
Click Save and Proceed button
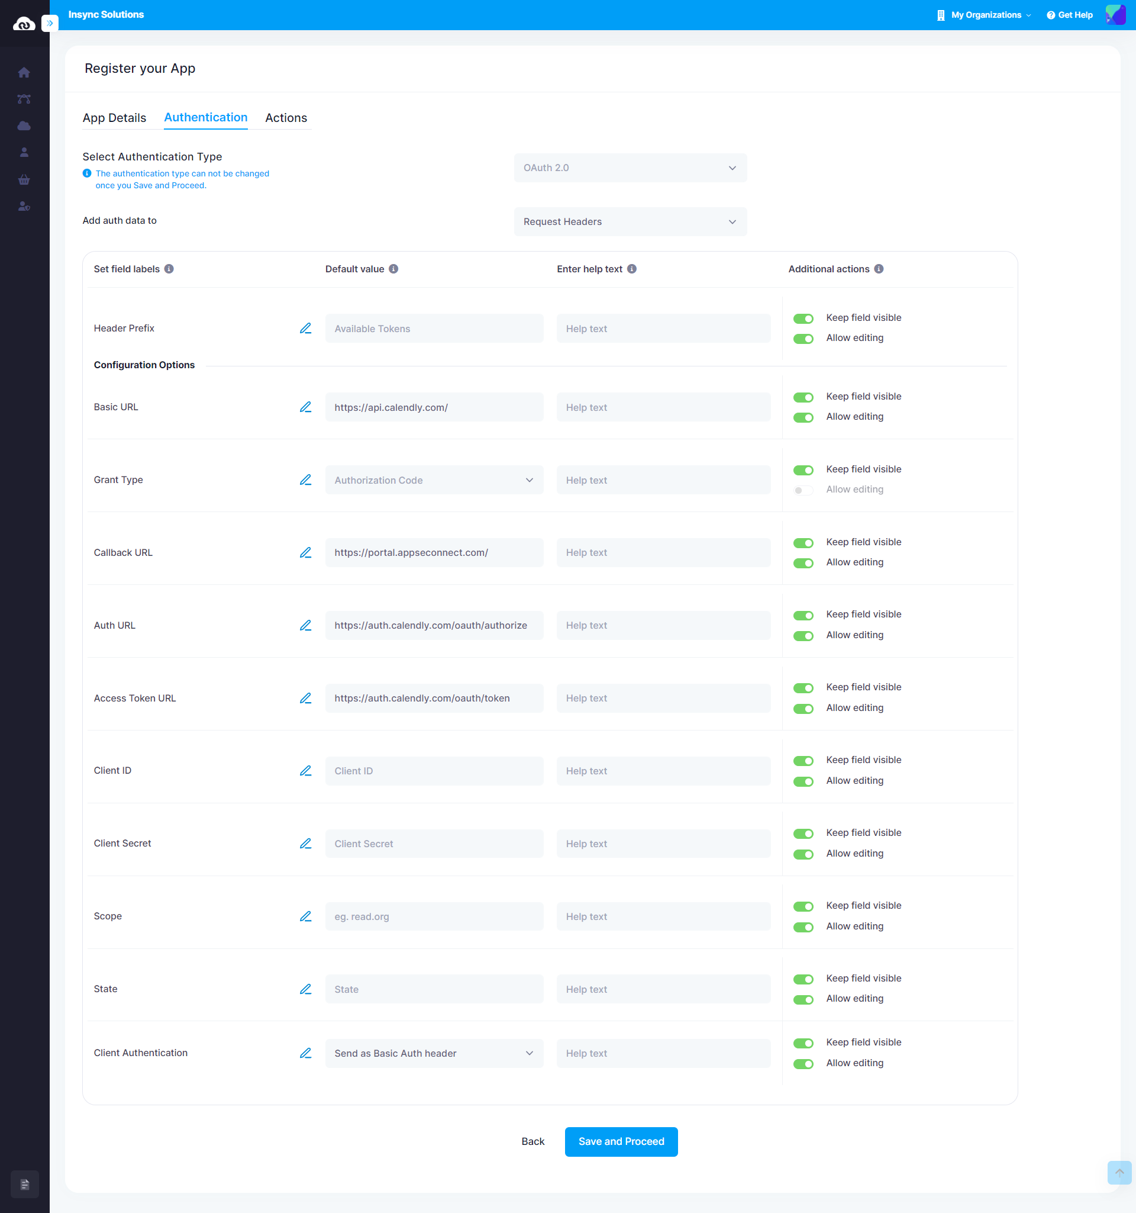pos(621,1141)
